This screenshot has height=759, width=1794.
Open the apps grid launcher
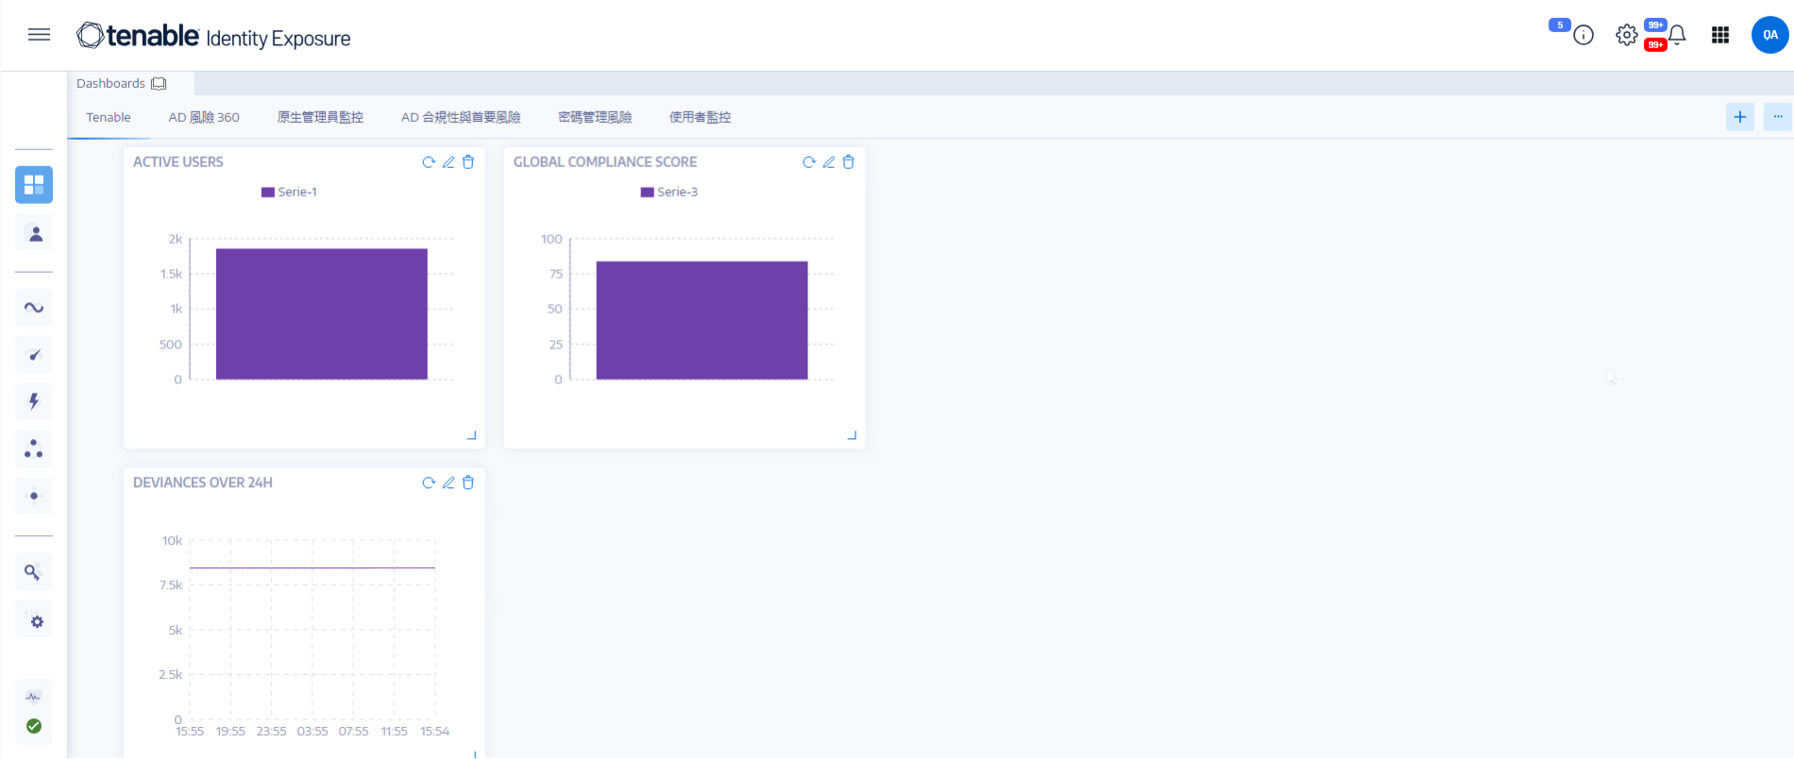click(1720, 35)
